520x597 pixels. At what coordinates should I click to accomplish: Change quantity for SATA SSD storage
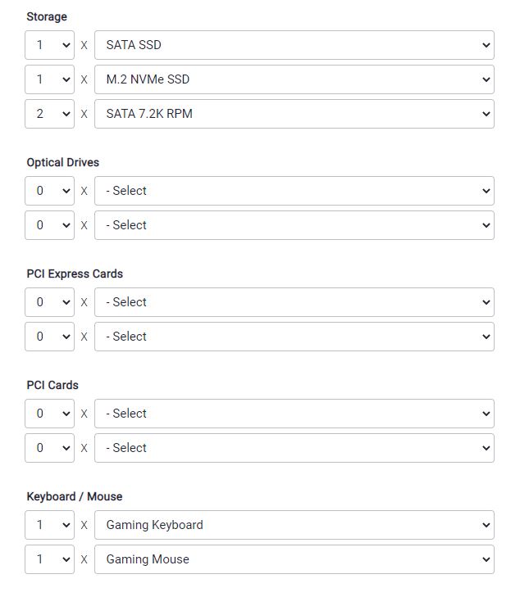click(49, 45)
